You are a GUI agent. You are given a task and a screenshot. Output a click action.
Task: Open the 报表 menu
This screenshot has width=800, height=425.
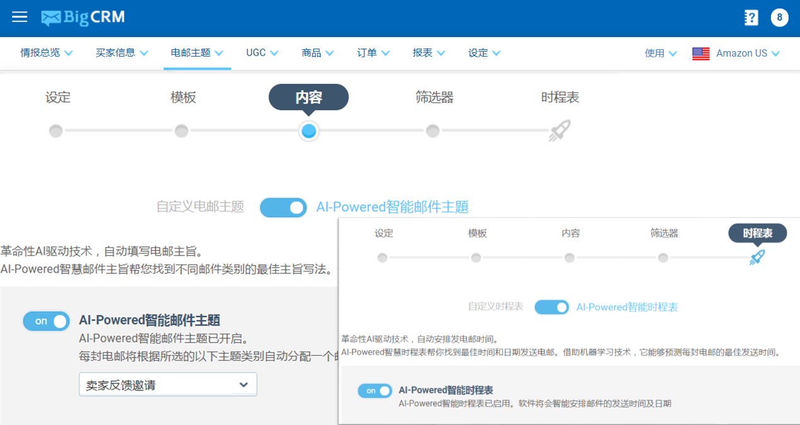click(428, 53)
